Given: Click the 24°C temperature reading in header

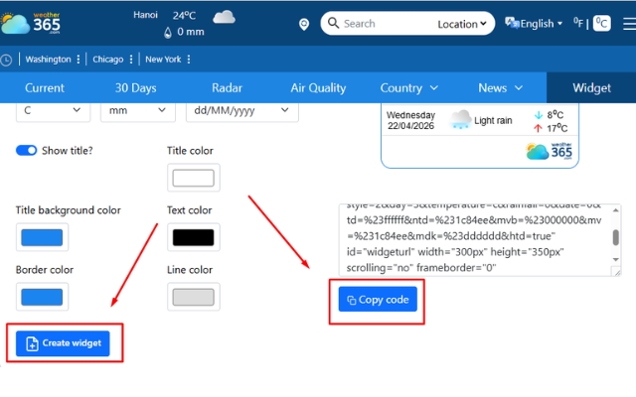Looking at the screenshot, I should point(185,16).
